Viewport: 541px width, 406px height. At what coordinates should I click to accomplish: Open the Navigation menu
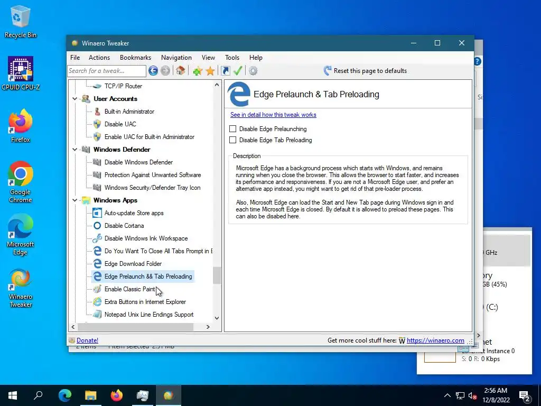pos(176,58)
